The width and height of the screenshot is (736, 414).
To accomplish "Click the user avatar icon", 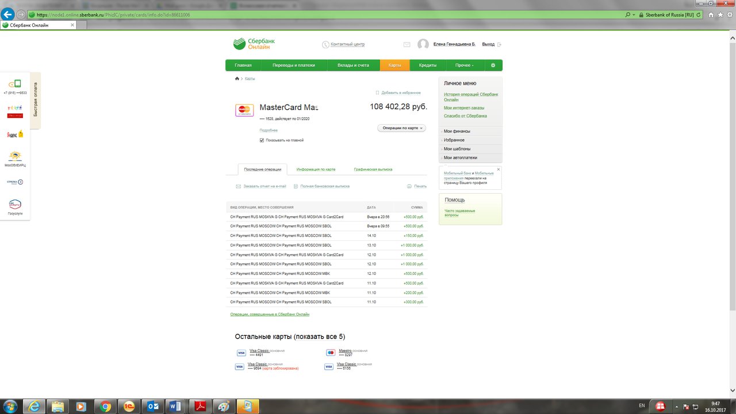I will tap(423, 44).
